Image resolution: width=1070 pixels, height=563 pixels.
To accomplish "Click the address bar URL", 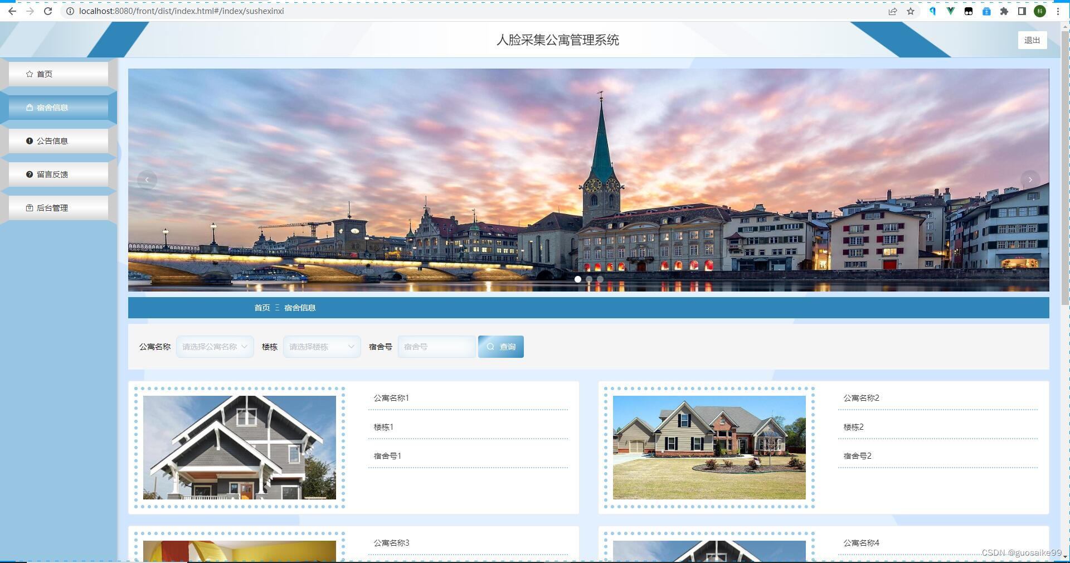I will click(182, 11).
